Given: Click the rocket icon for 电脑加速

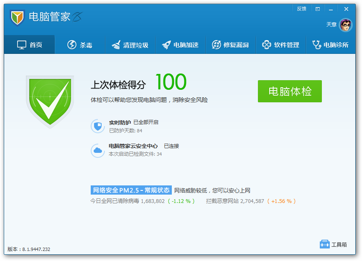Looking at the screenshot, I should point(166,45).
